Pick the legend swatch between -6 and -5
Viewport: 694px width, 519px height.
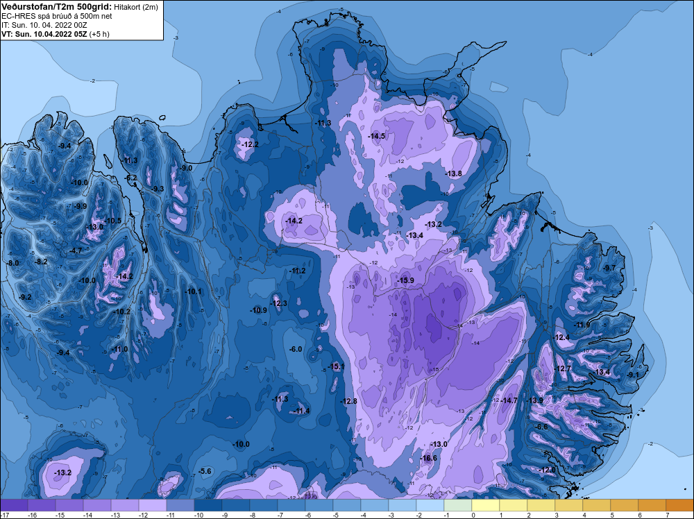(x=319, y=505)
